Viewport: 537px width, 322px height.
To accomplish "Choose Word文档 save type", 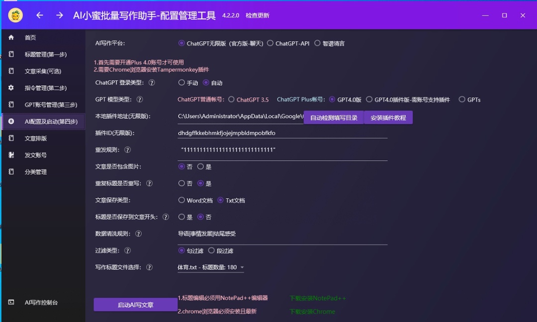I will click(x=195, y=200).
